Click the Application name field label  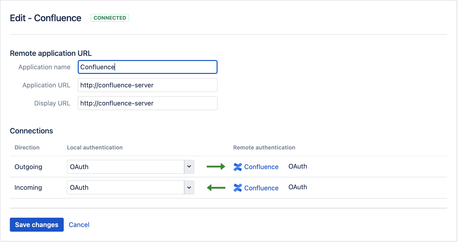(x=44, y=67)
